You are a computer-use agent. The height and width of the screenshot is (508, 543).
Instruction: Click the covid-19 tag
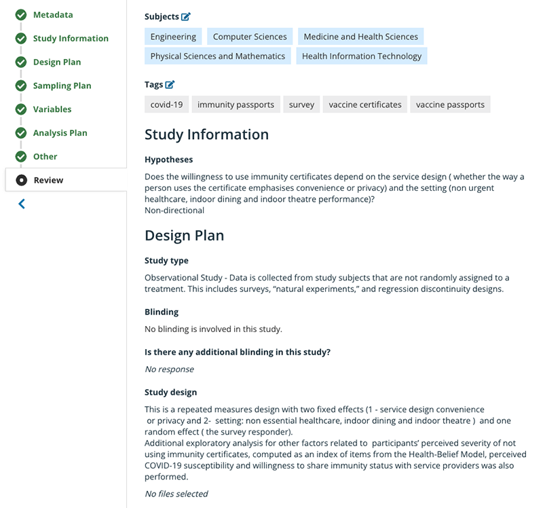(x=166, y=105)
